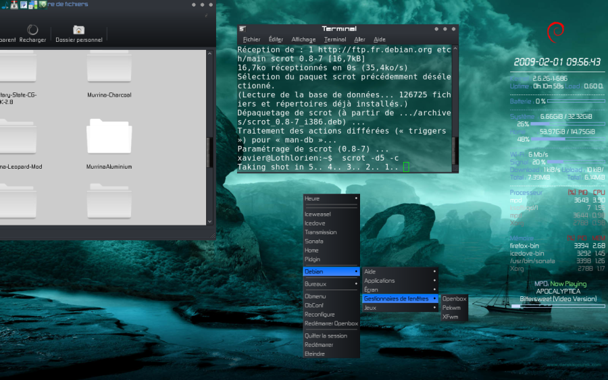The height and width of the screenshot is (380, 608).
Task: Click the network monitor tray icon
Action: coord(33,5)
